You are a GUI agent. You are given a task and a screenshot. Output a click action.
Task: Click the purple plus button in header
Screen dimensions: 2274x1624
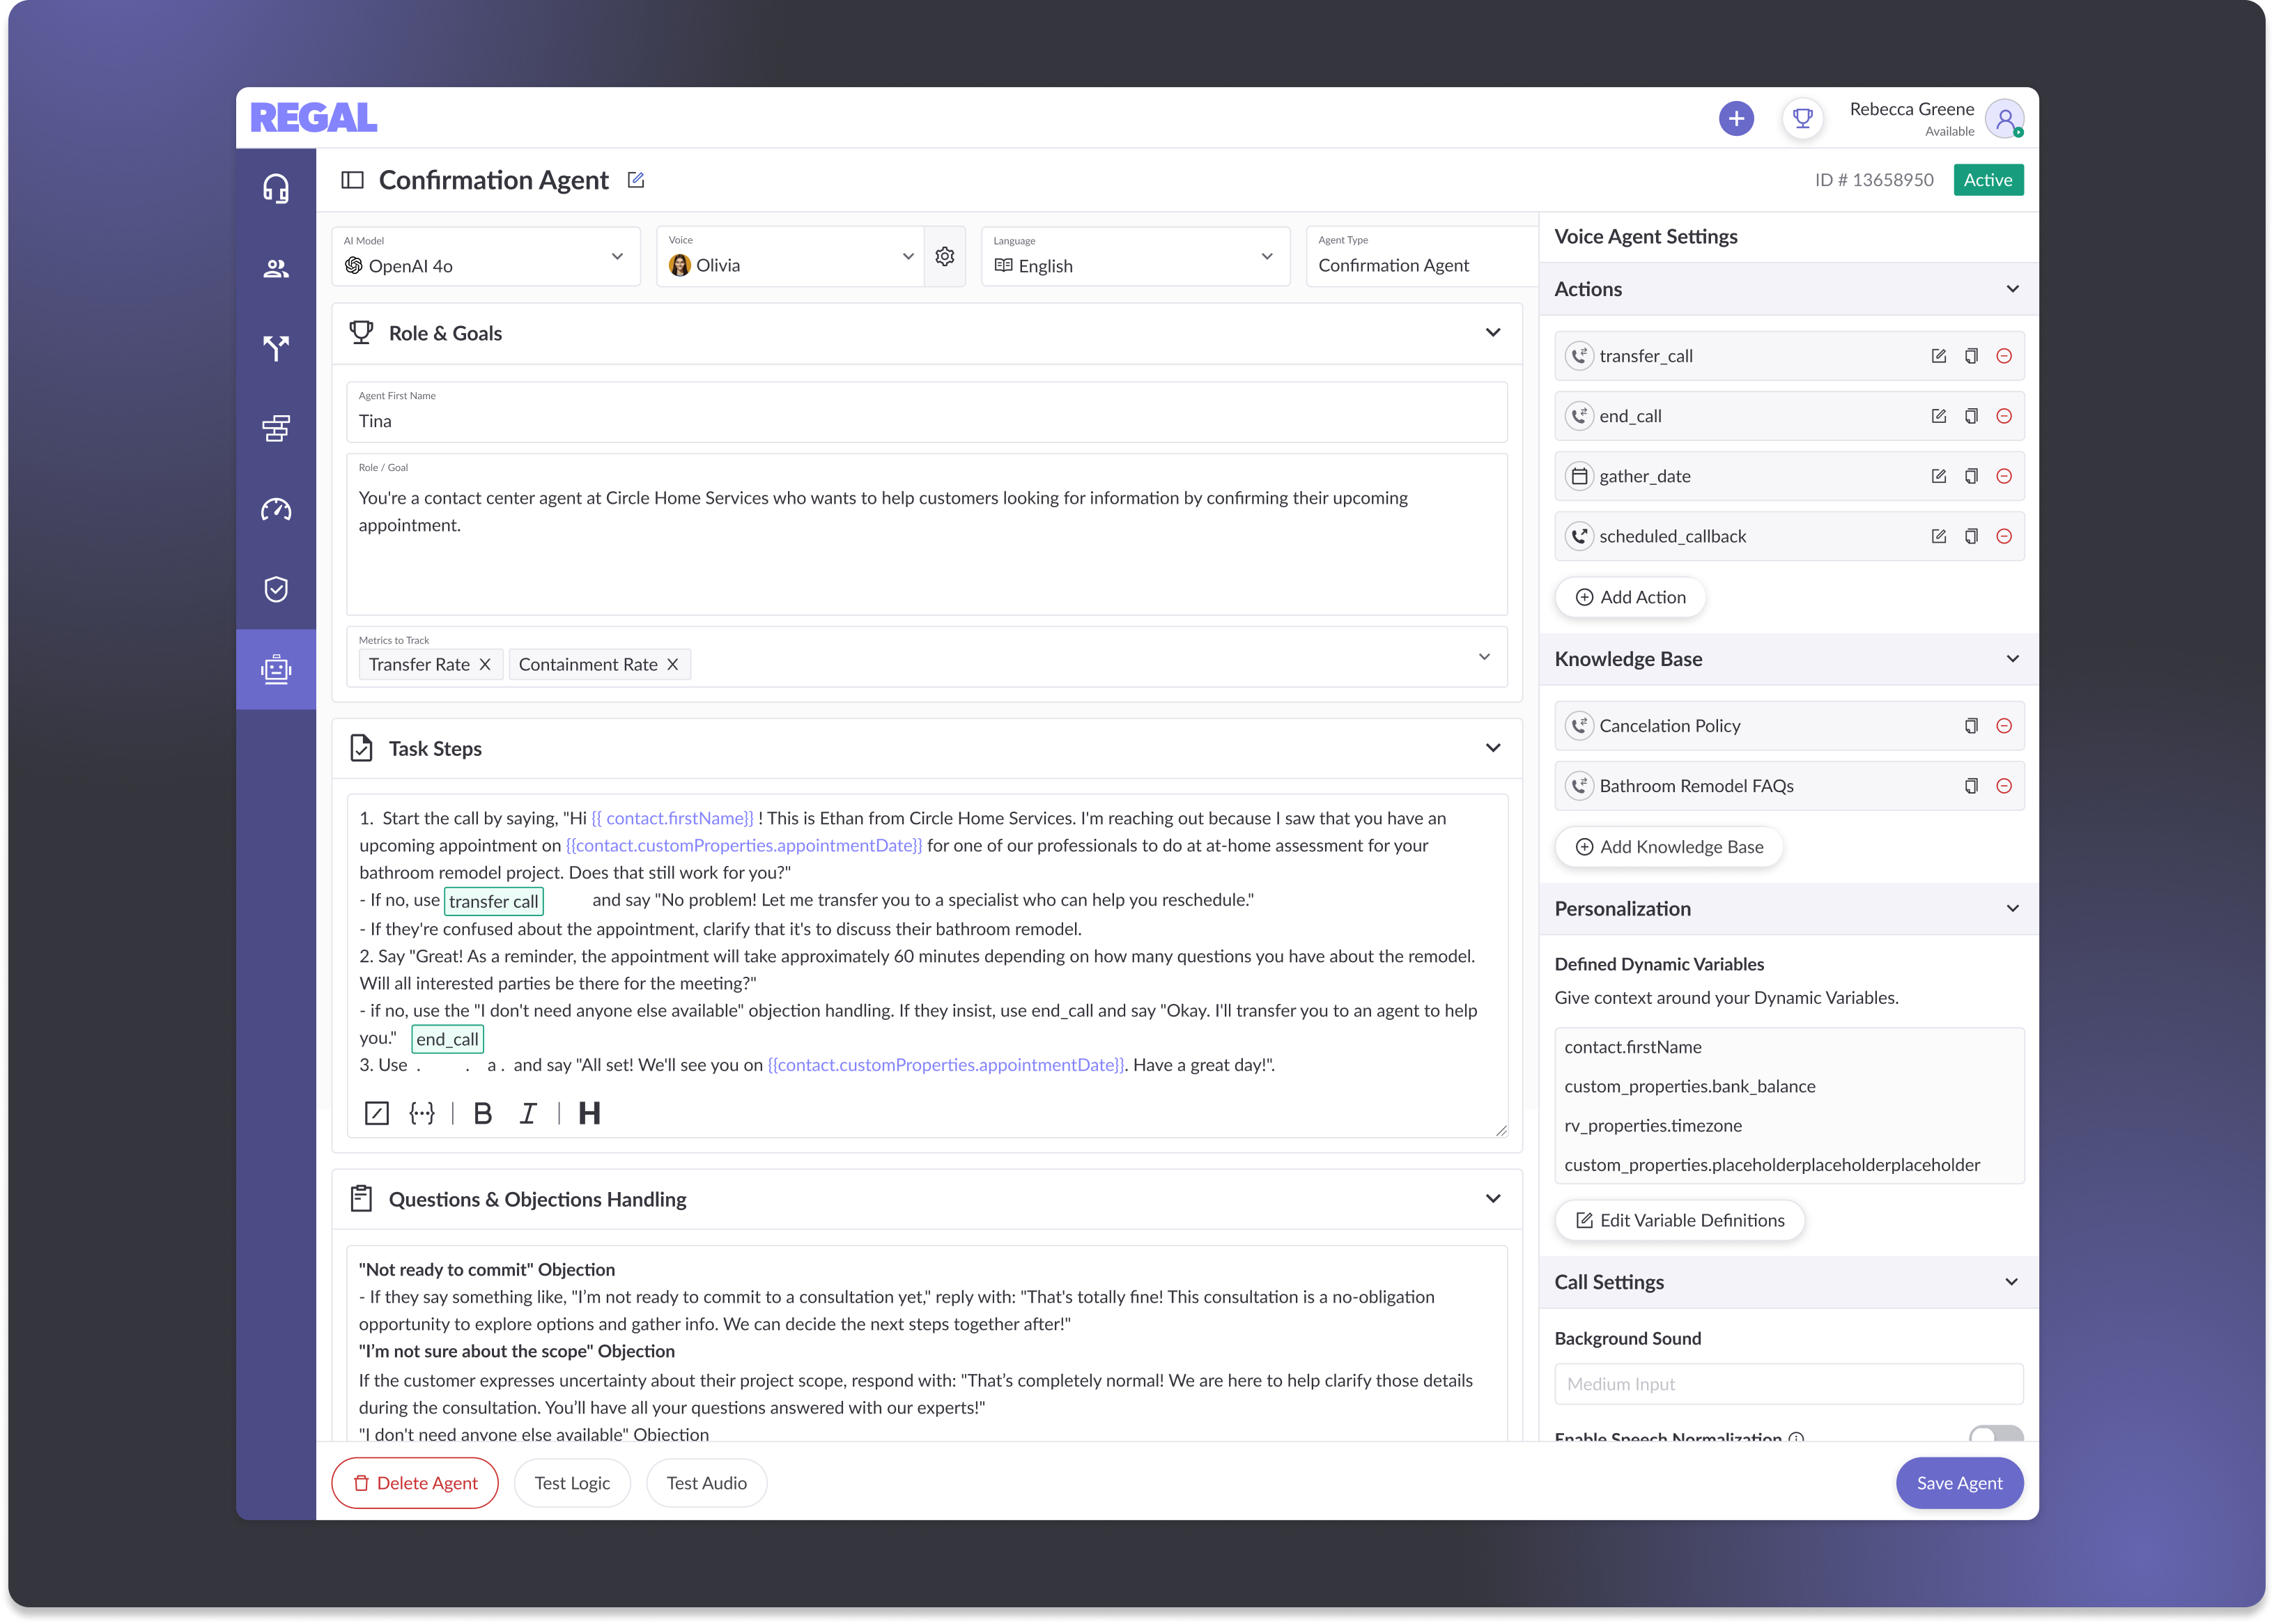(1736, 119)
